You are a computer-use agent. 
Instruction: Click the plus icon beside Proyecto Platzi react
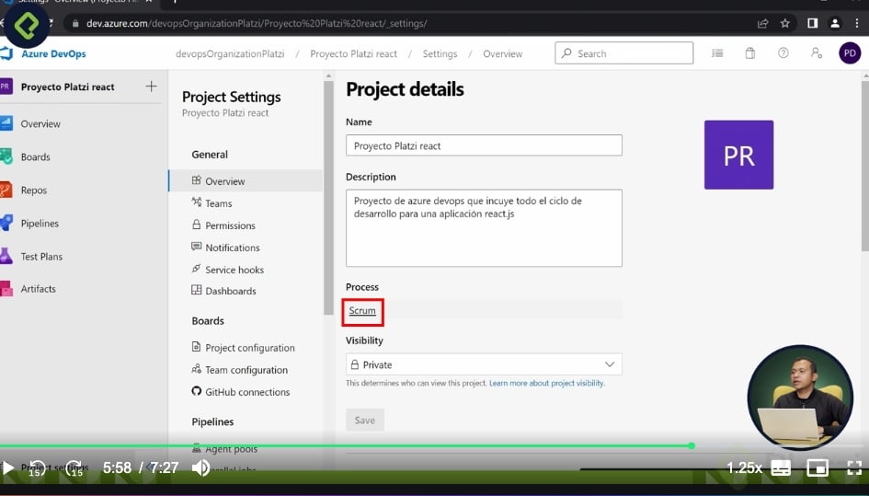[x=151, y=87]
